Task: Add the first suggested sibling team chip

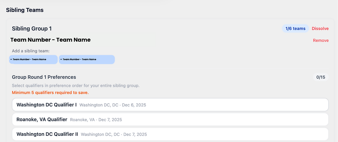Action: click(x=33, y=59)
